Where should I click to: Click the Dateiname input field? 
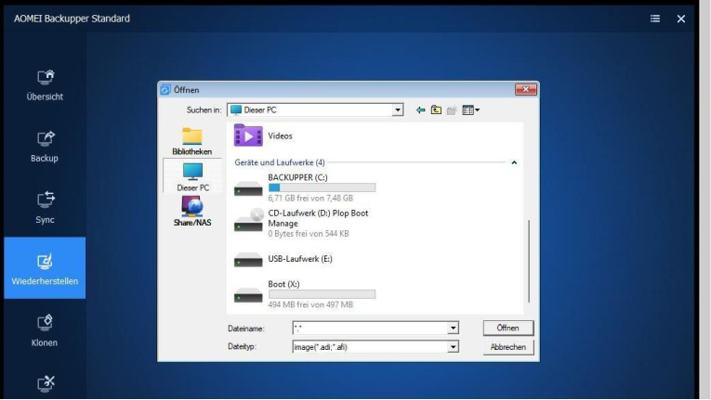point(371,328)
